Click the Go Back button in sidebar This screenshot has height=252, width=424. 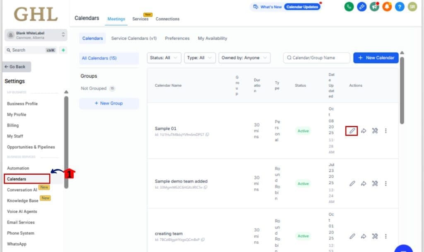point(17,67)
